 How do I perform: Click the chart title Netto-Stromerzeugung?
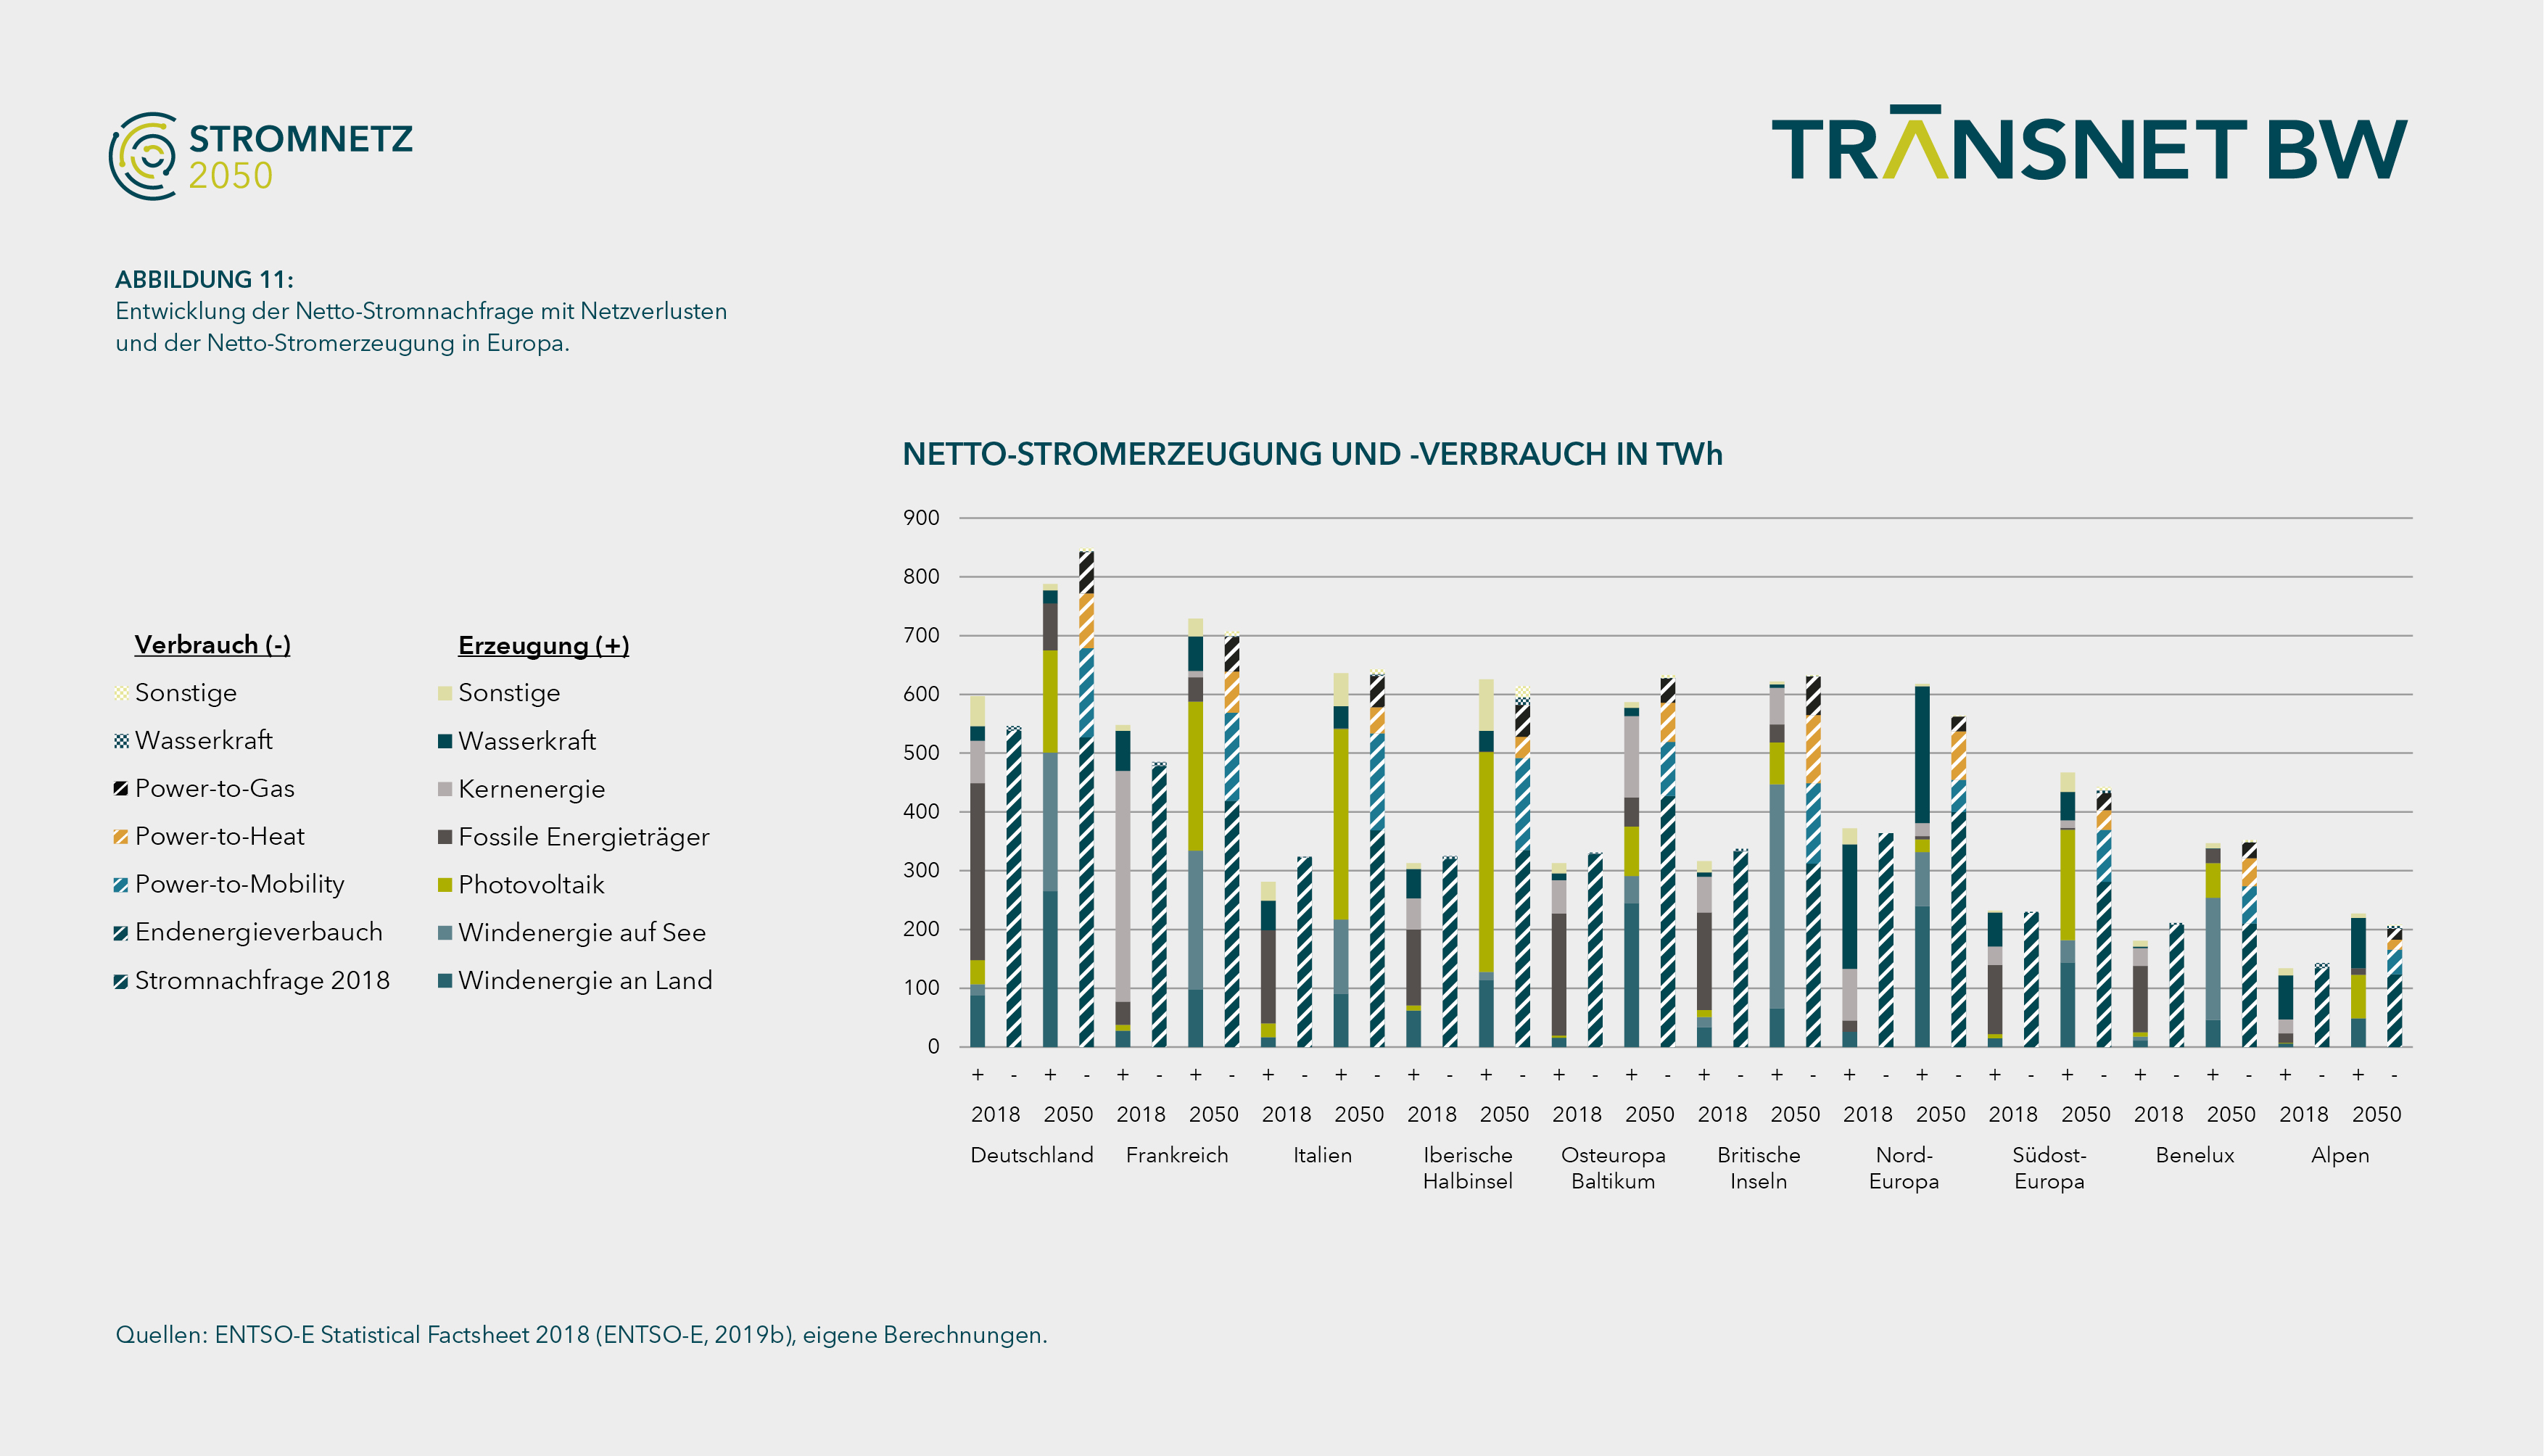[1312, 454]
